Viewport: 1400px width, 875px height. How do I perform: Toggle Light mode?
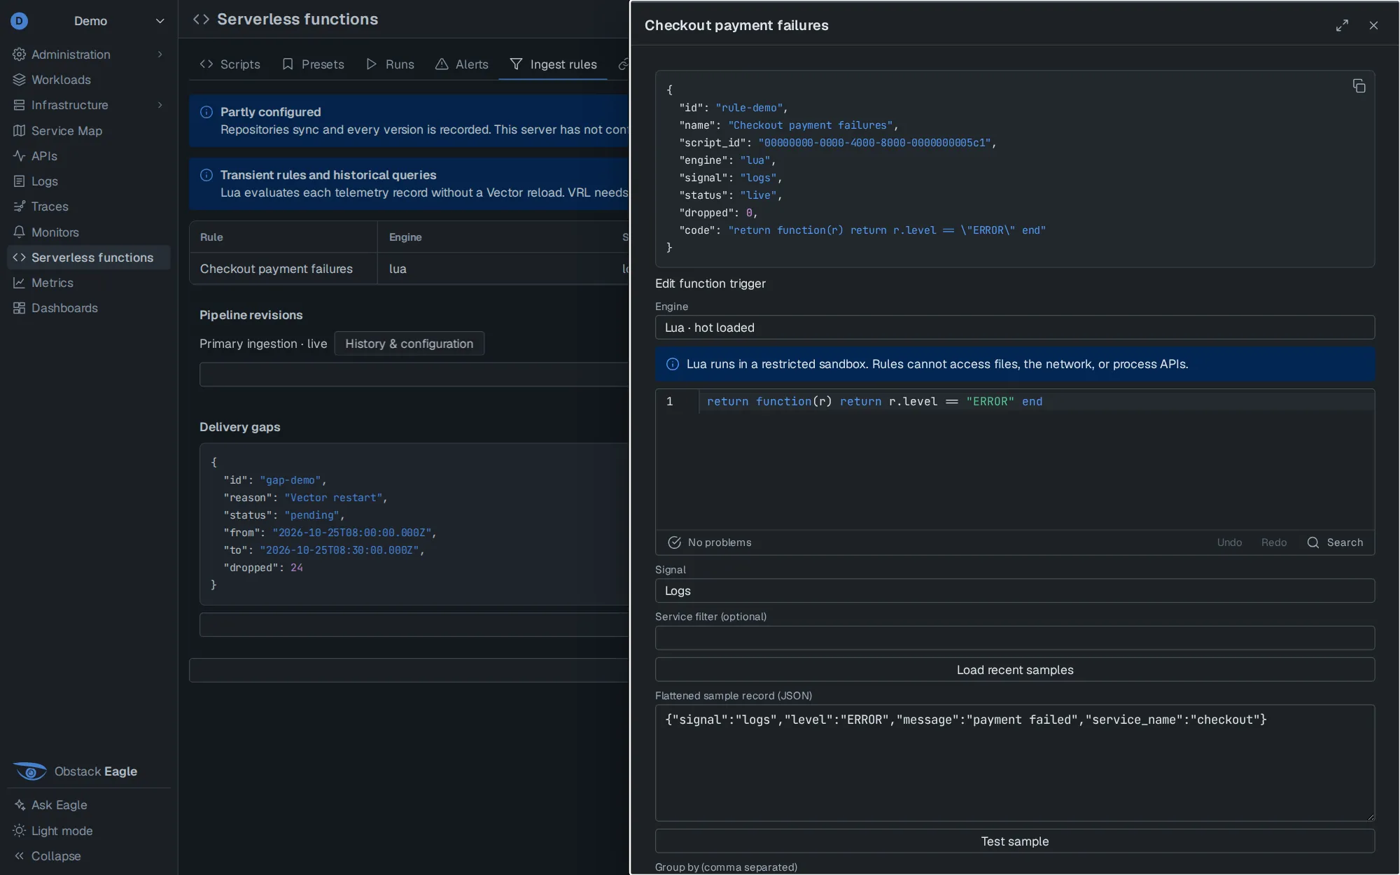coord(53,831)
